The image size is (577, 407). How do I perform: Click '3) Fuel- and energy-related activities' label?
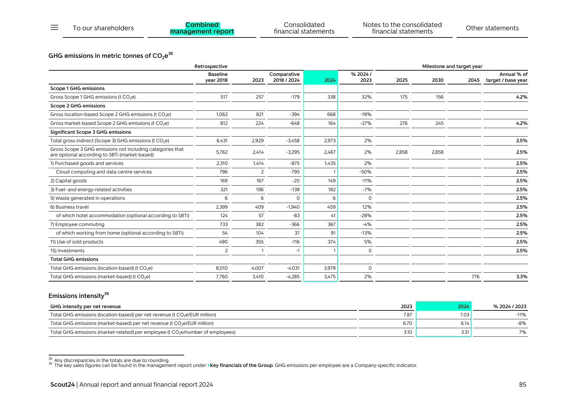(x=91, y=190)
